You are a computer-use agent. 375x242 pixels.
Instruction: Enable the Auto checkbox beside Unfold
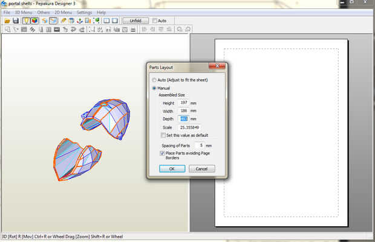pyautogui.click(x=155, y=21)
